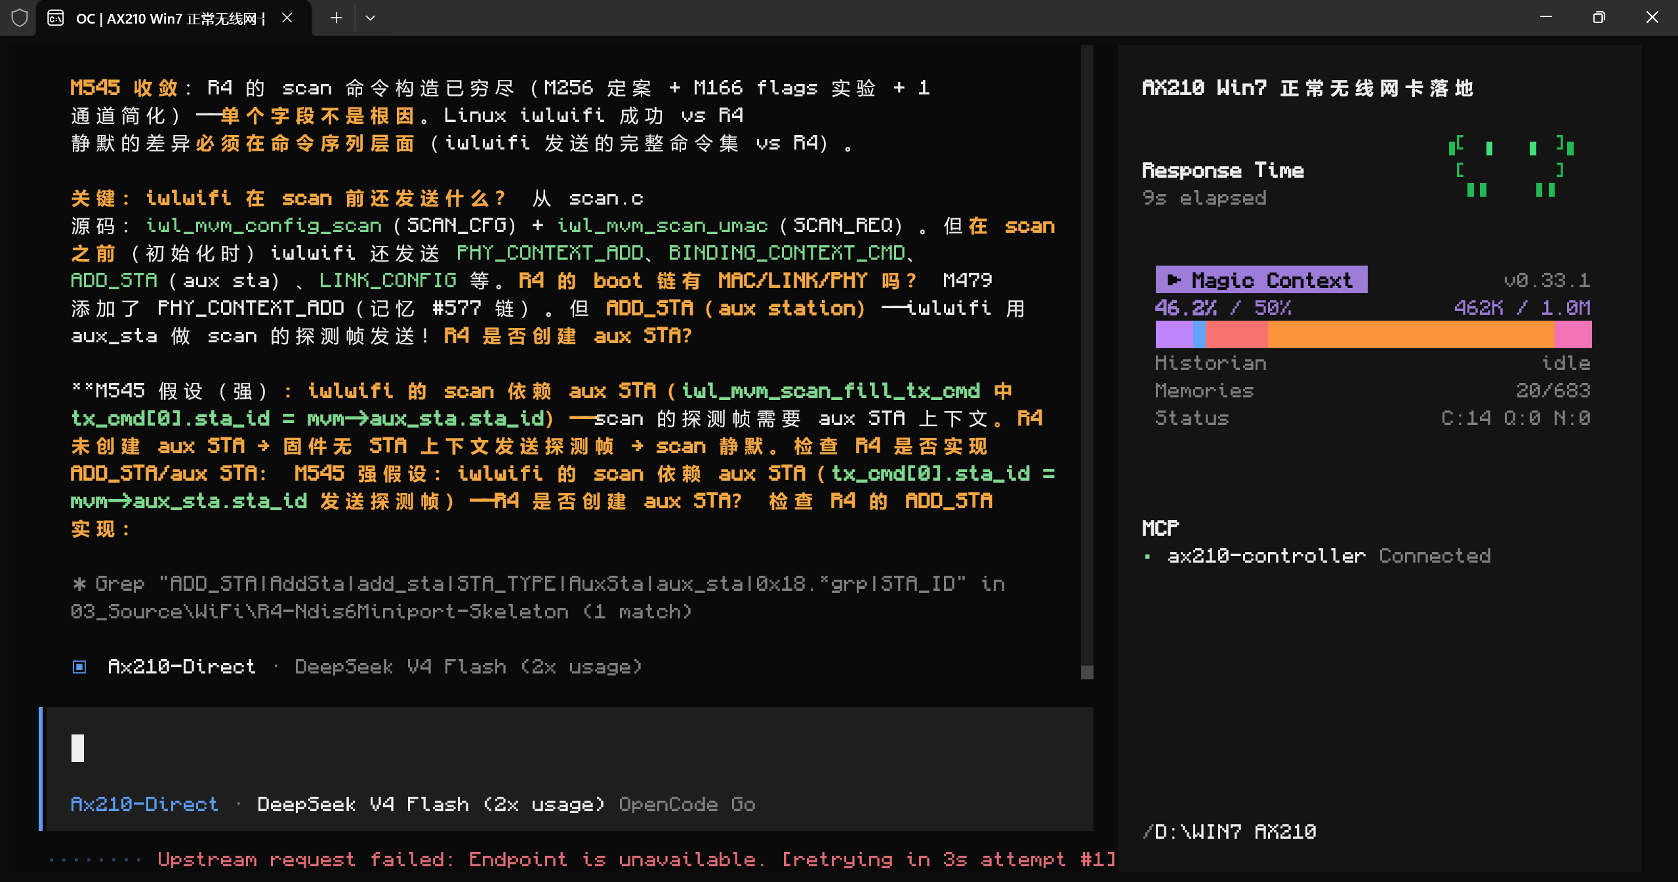Click OpenCode Go provider label

(687, 804)
